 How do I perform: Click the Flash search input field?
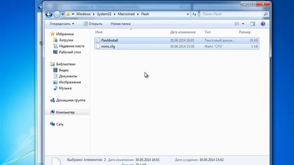[232, 14]
